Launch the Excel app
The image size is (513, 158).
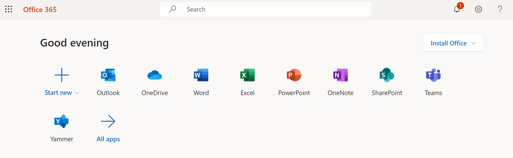click(247, 75)
